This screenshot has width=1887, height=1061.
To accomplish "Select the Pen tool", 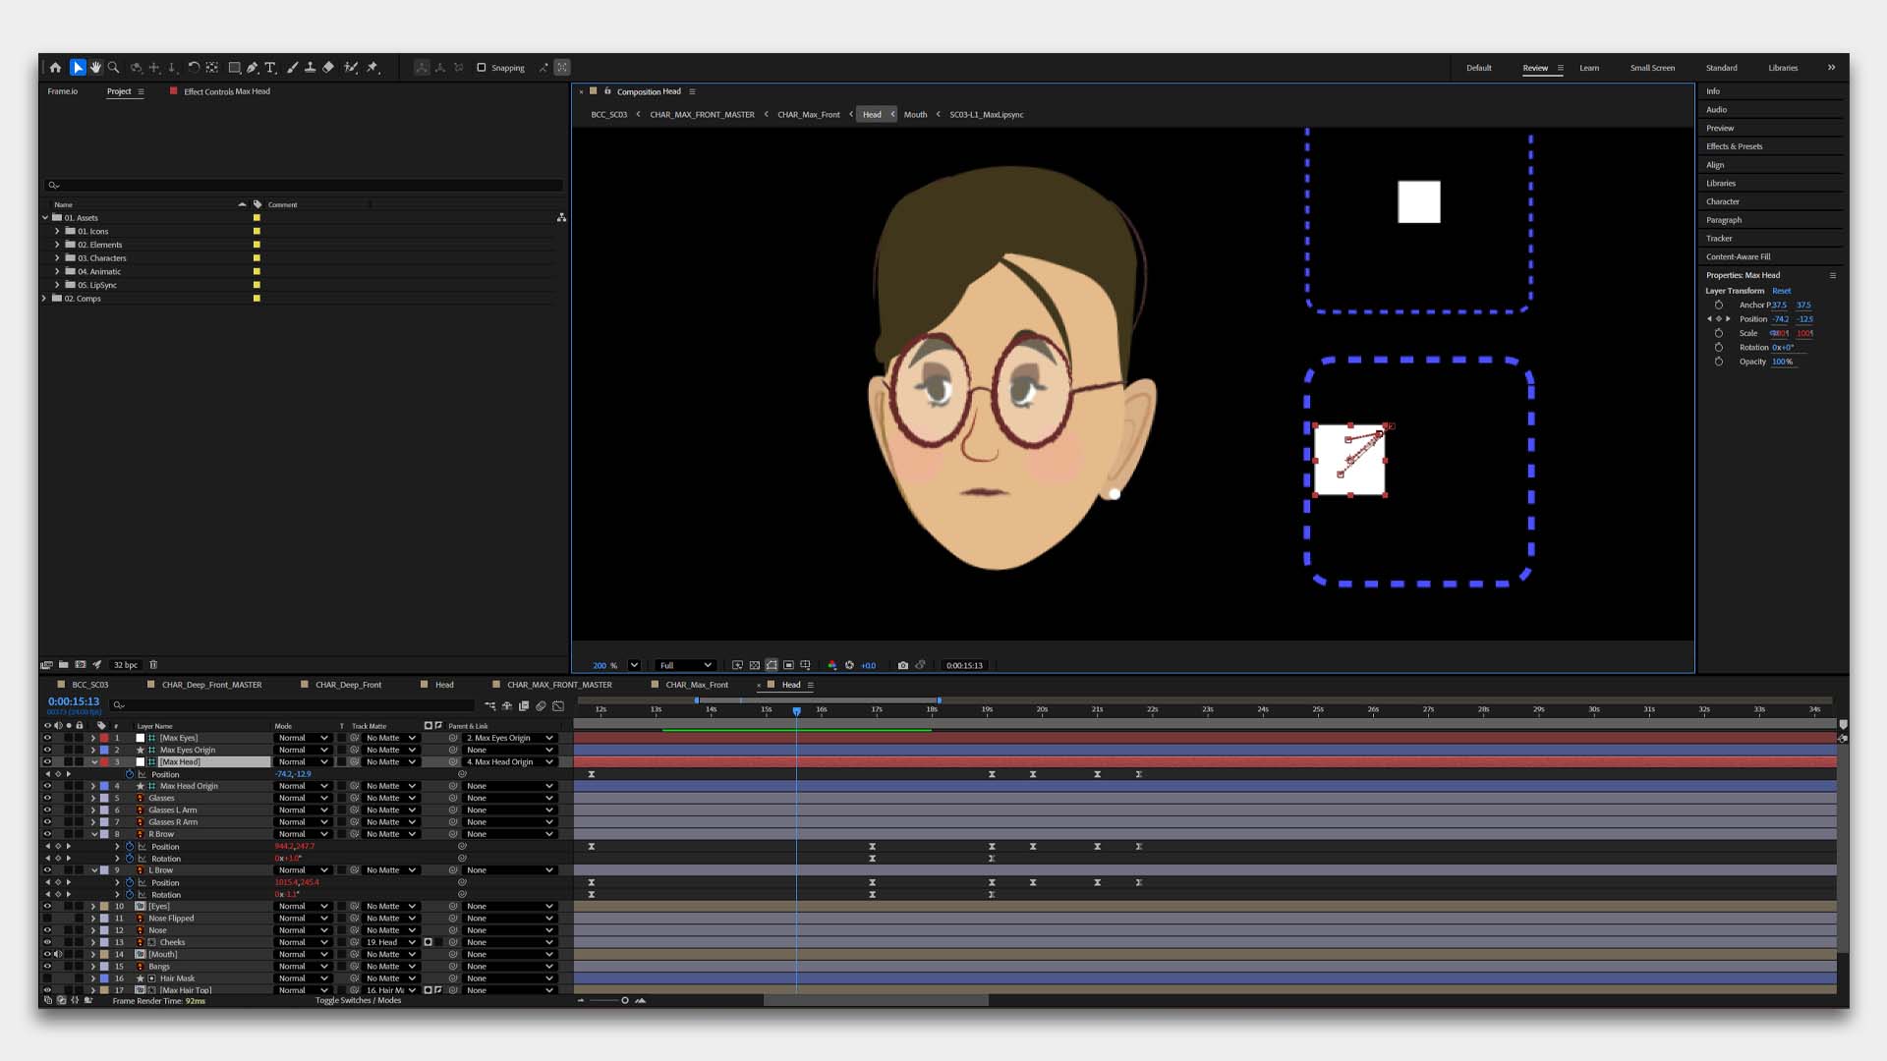I will (x=253, y=68).
